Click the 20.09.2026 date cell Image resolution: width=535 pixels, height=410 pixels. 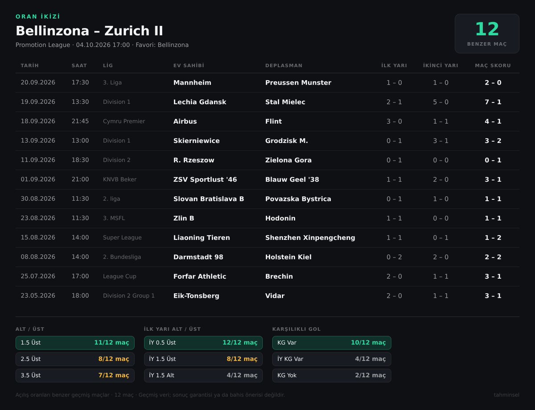[38, 83]
